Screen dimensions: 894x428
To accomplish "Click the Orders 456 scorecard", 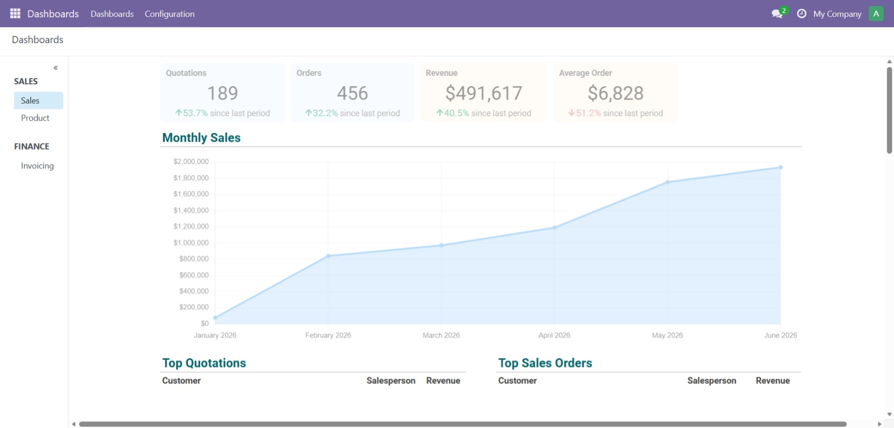I will click(352, 92).
